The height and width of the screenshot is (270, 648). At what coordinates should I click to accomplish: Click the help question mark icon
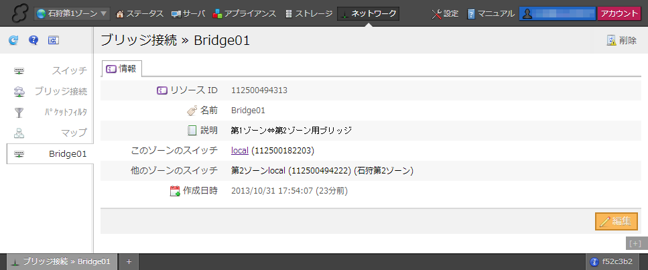pyautogui.click(x=33, y=41)
